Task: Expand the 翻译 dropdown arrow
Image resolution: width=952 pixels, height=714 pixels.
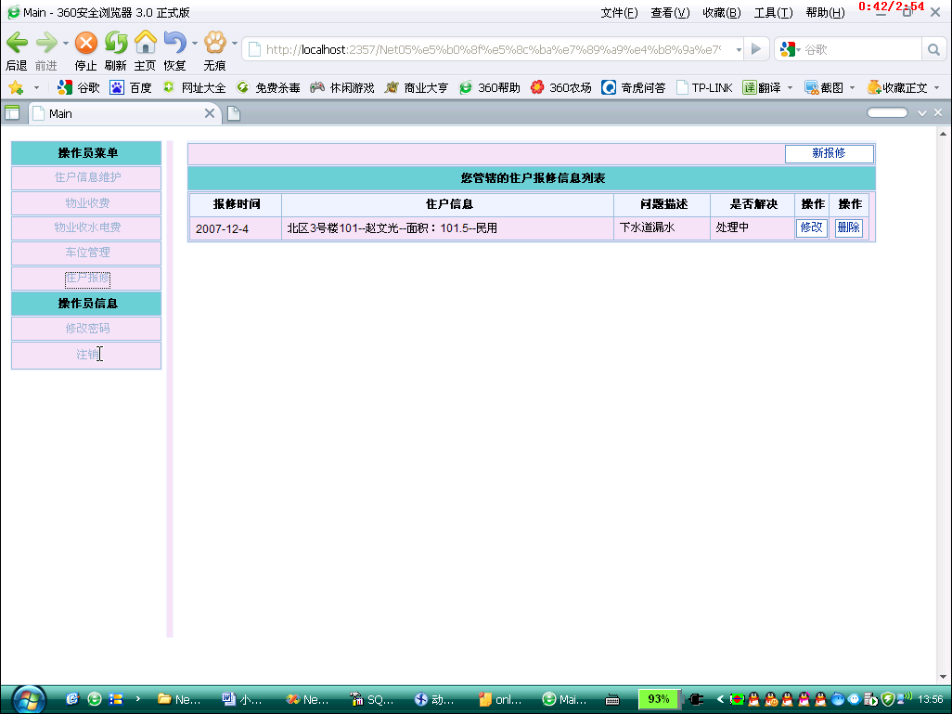Action: 790,88
